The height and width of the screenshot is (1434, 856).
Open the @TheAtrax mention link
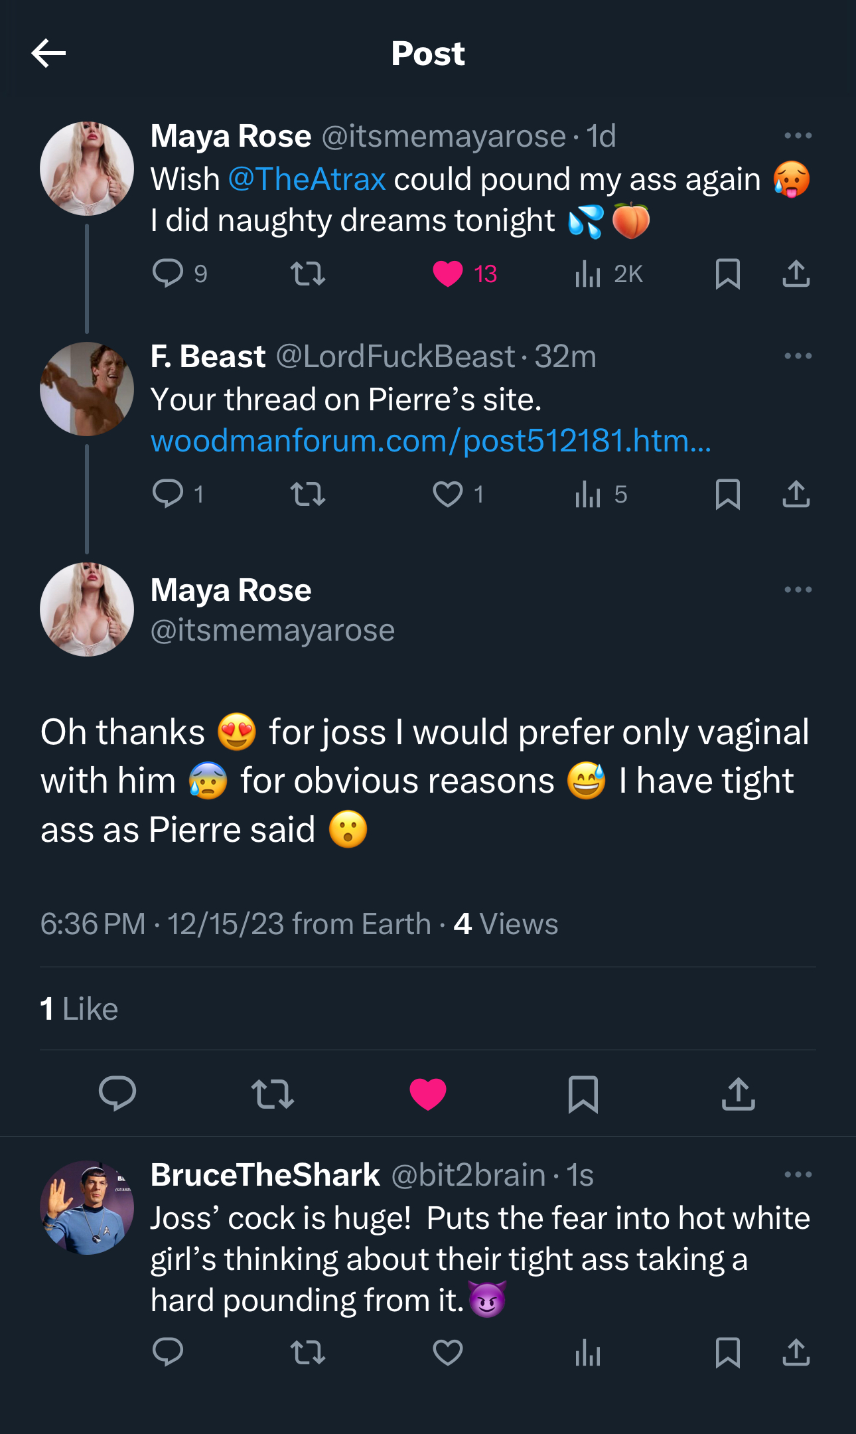click(307, 179)
